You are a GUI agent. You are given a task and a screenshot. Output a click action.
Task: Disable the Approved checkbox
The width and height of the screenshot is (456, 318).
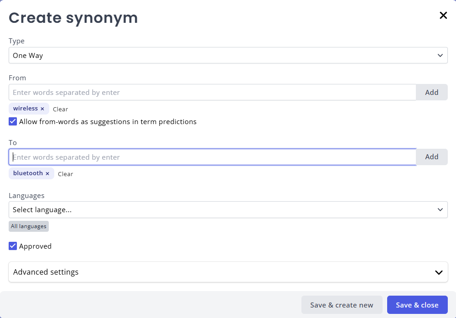(12, 246)
